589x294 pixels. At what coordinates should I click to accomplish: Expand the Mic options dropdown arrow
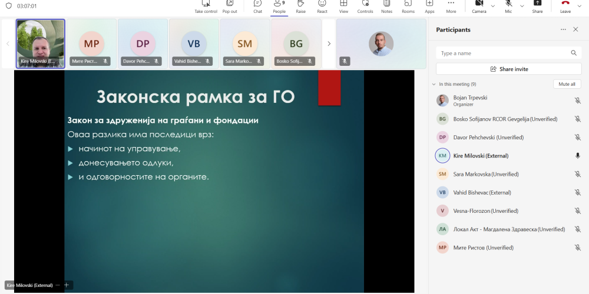coord(522,5)
